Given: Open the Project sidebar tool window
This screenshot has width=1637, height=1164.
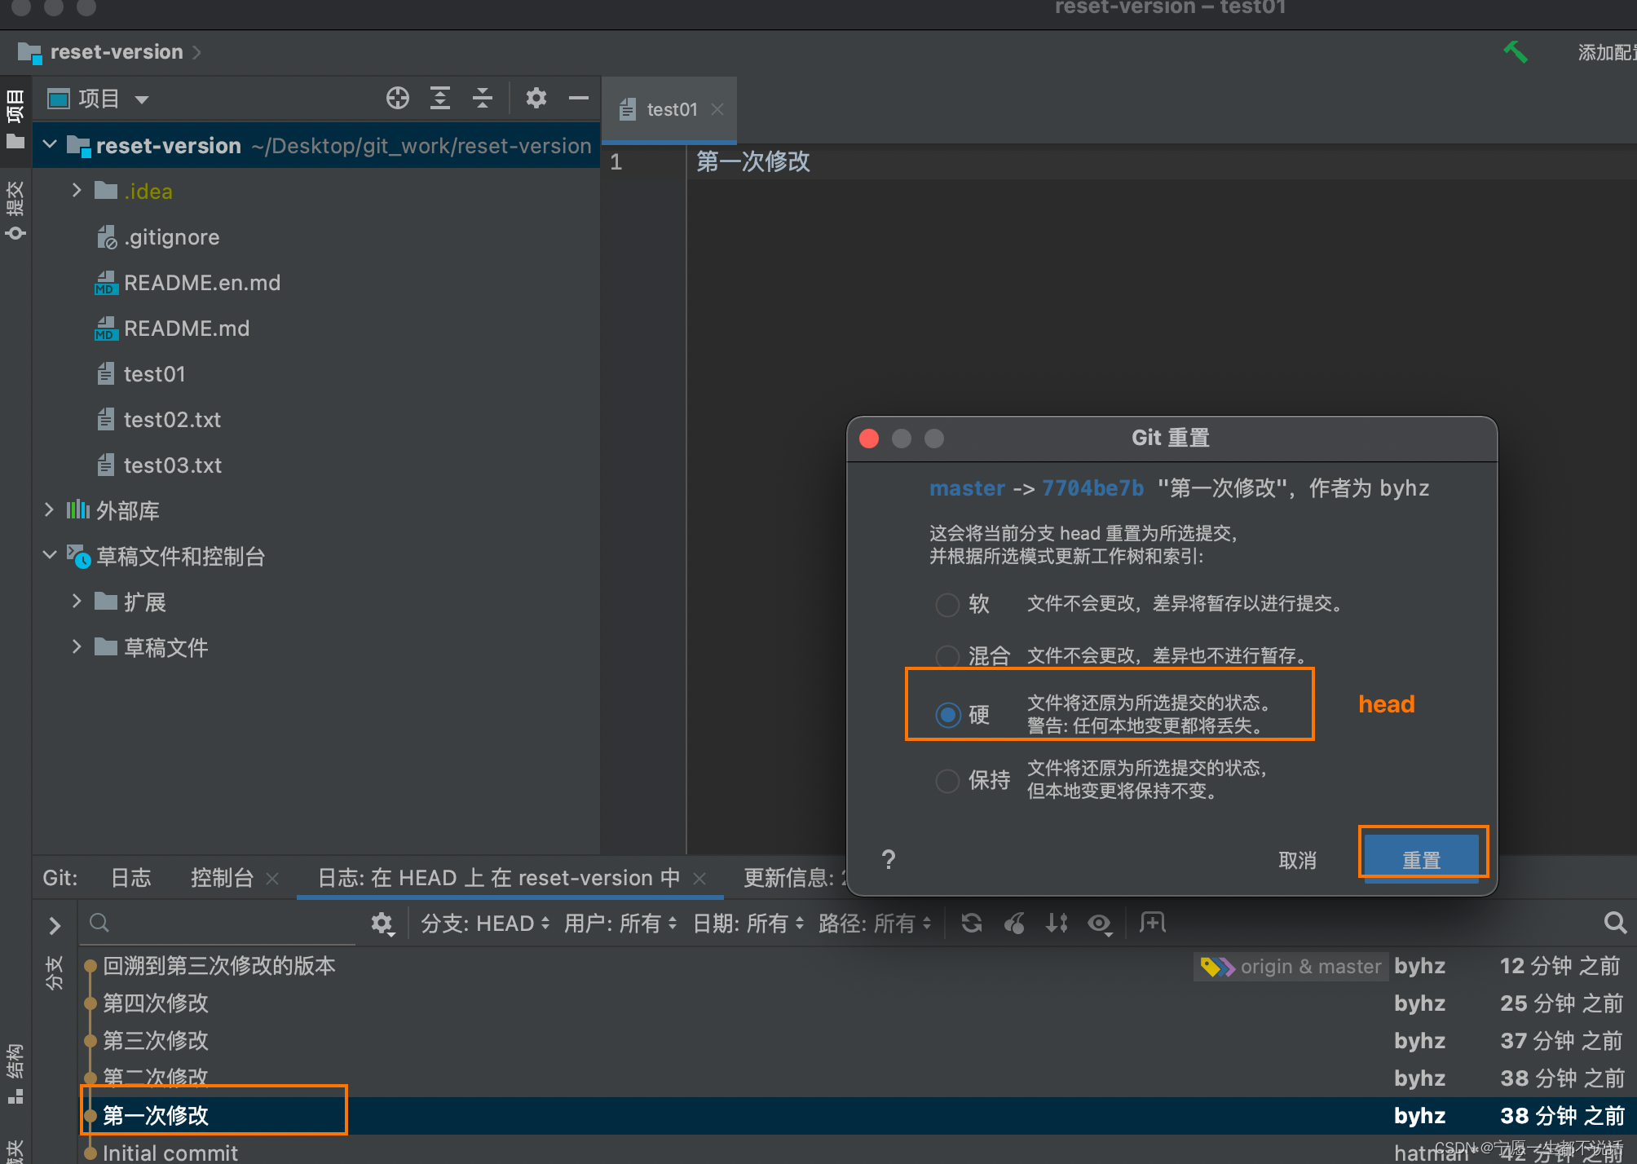Looking at the screenshot, I should tap(15, 118).
